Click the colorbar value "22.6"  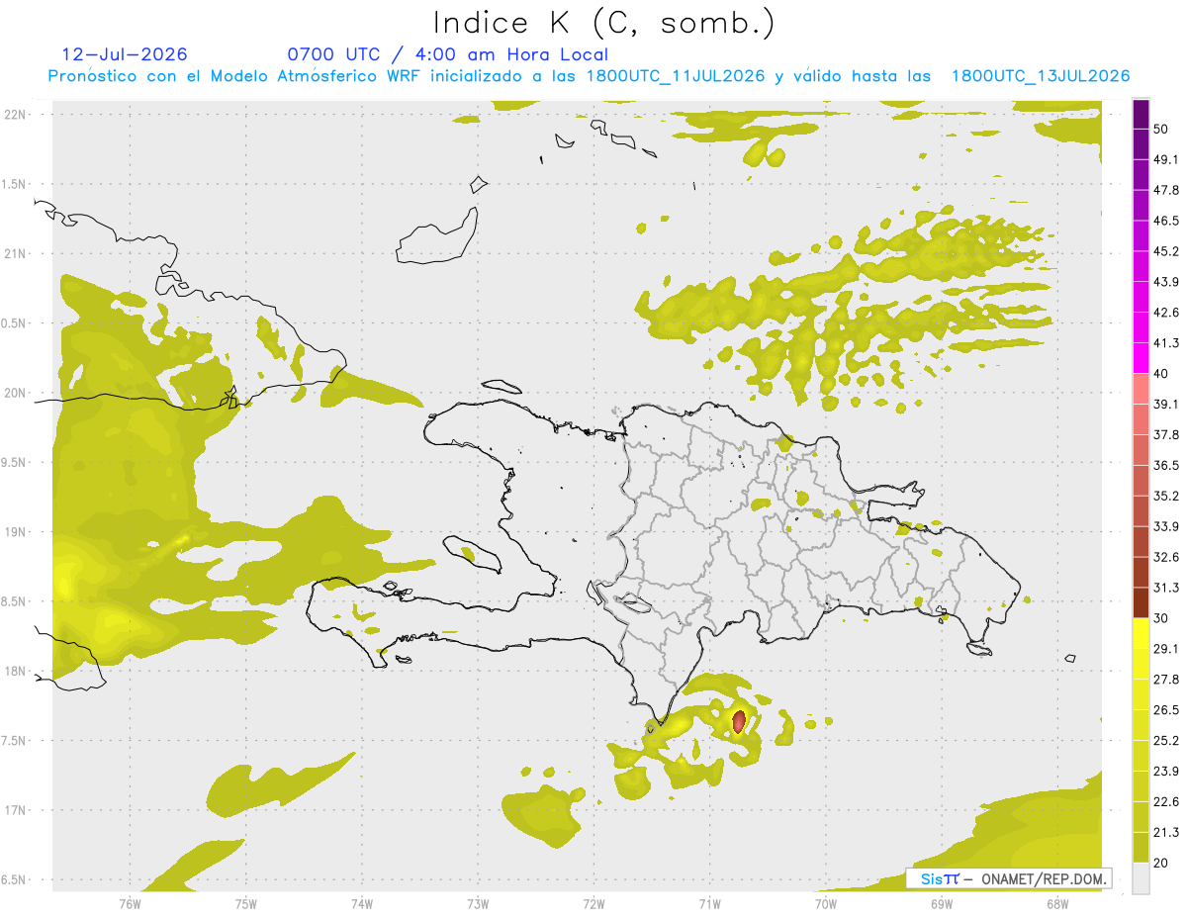1166,801
